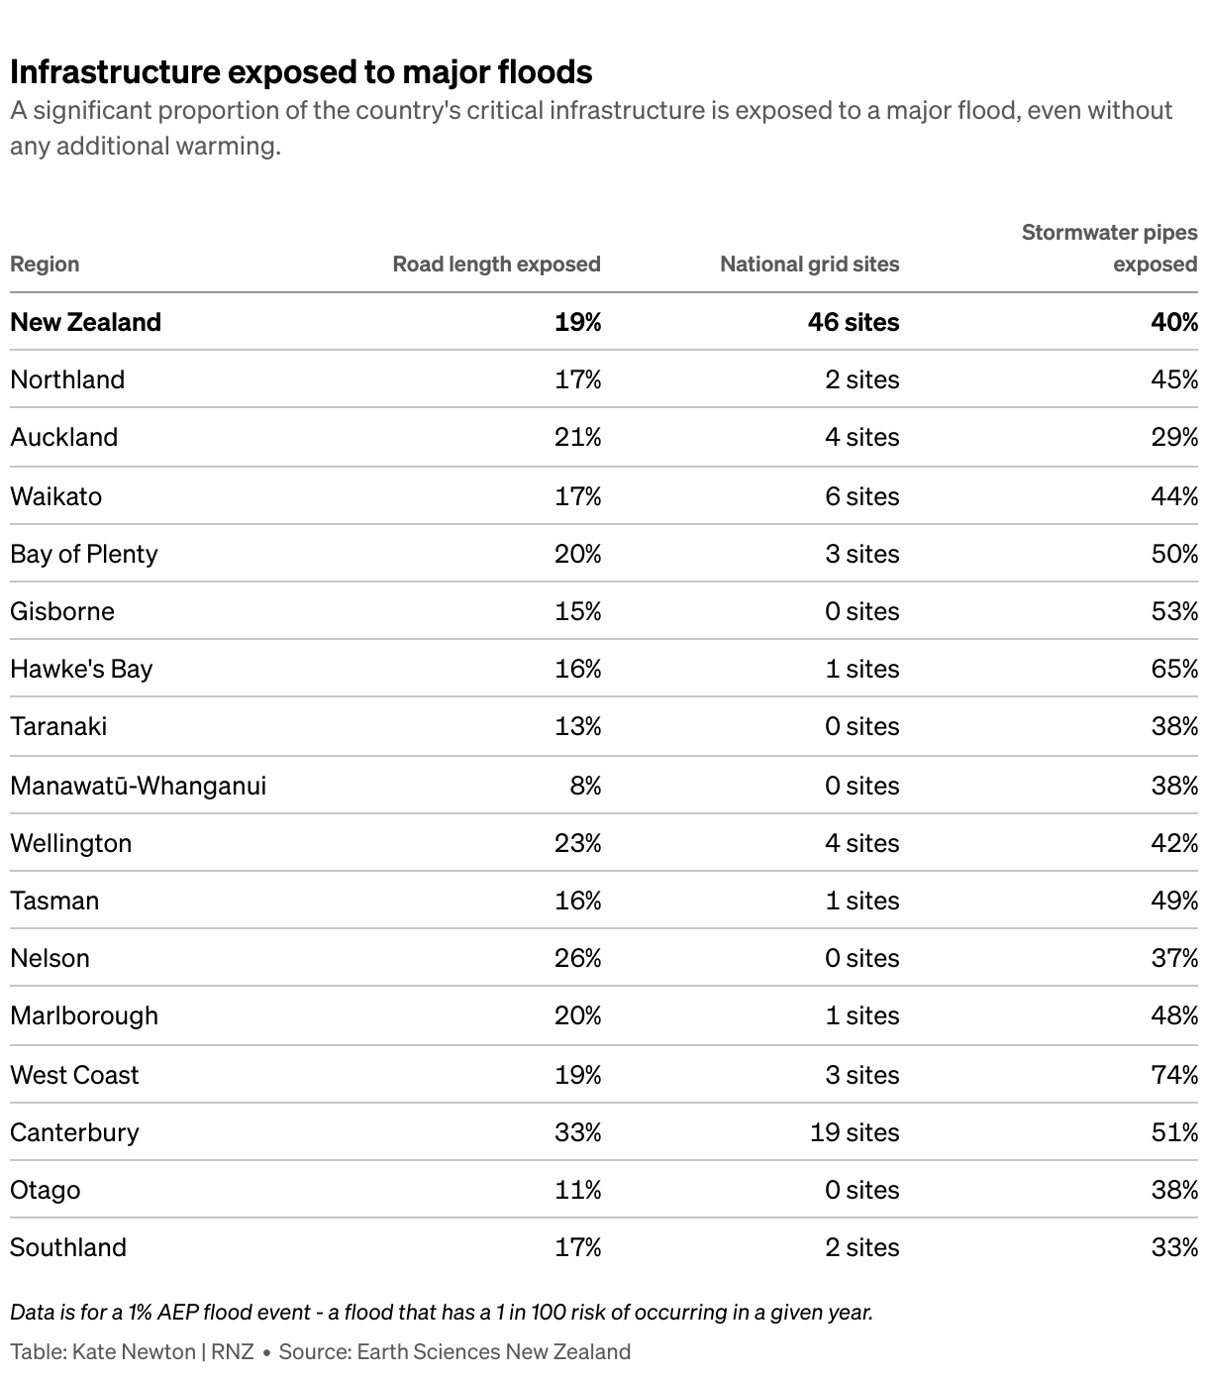Click Gisborne's 53% stormwater value
Image resolution: width=1208 pixels, height=1379 pixels.
pyautogui.click(x=1174, y=611)
